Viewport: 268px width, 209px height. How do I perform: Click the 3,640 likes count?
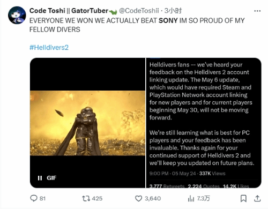click(153, 198)
